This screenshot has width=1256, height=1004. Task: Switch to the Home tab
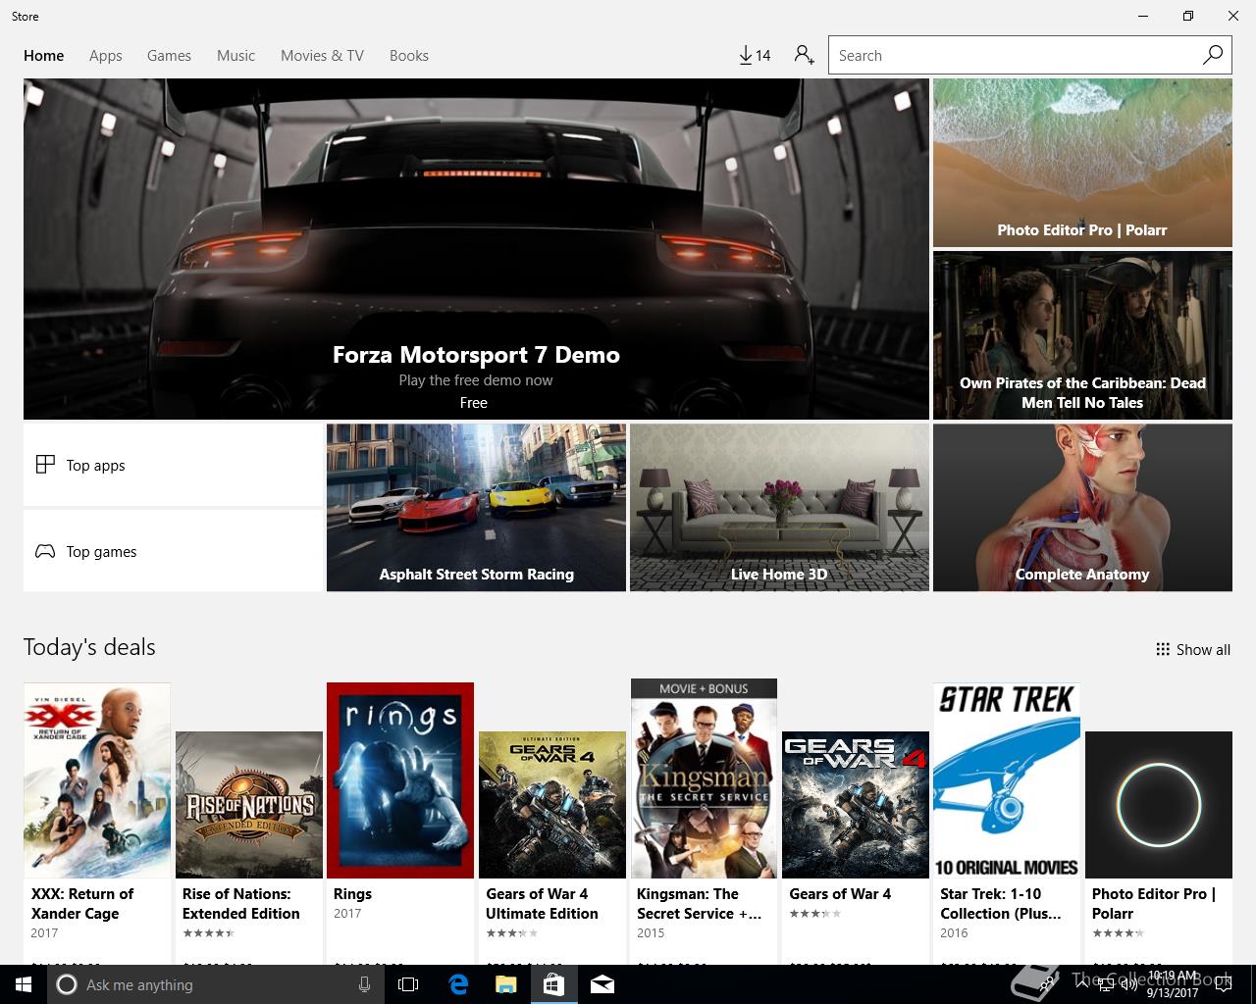[x=44, y=56]
